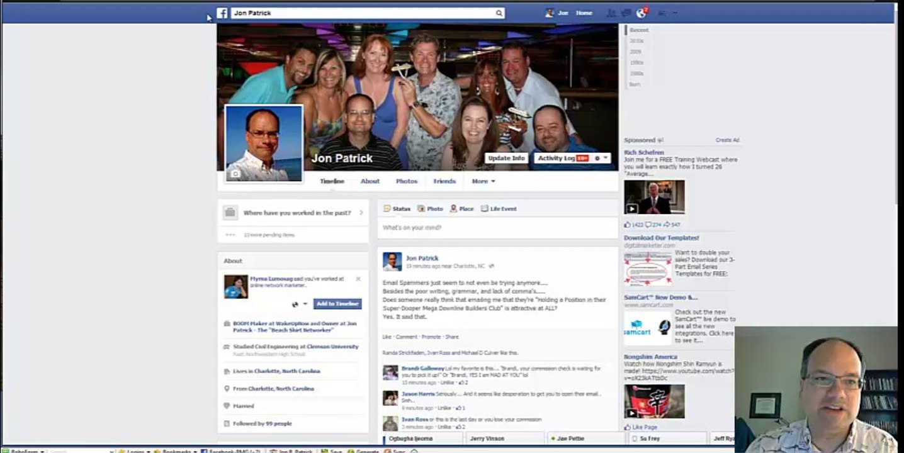Open the Friends tab

click(x=444, y=181)
